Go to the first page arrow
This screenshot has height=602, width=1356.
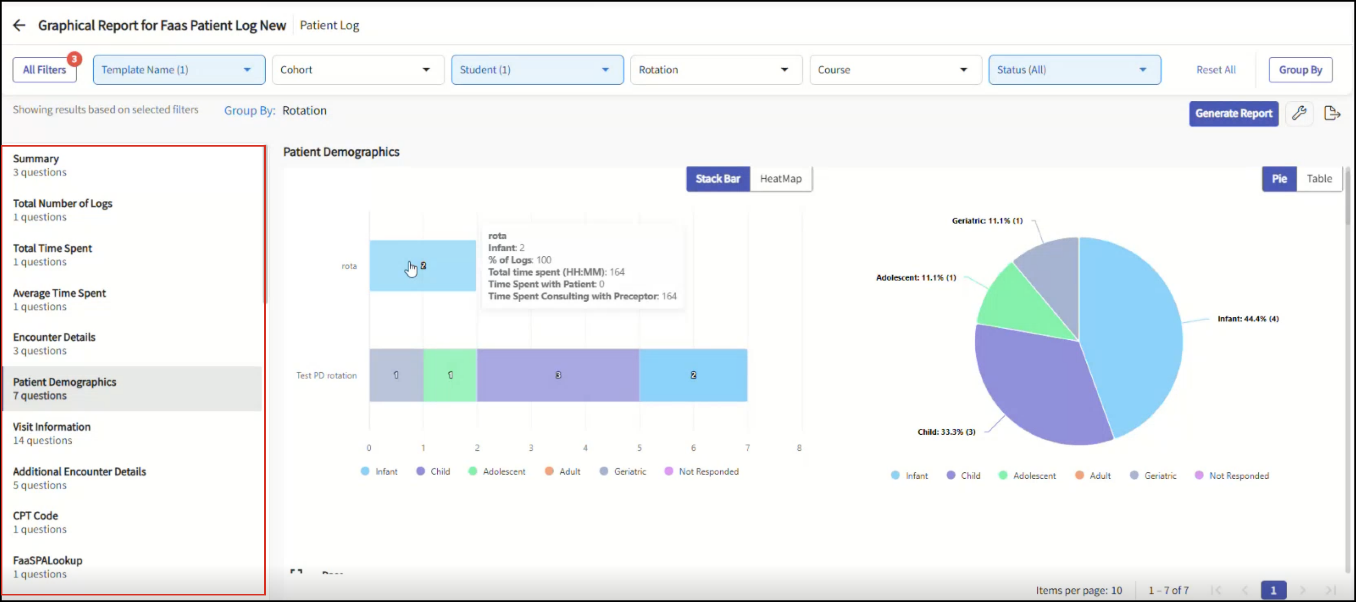coord(1216,590)
